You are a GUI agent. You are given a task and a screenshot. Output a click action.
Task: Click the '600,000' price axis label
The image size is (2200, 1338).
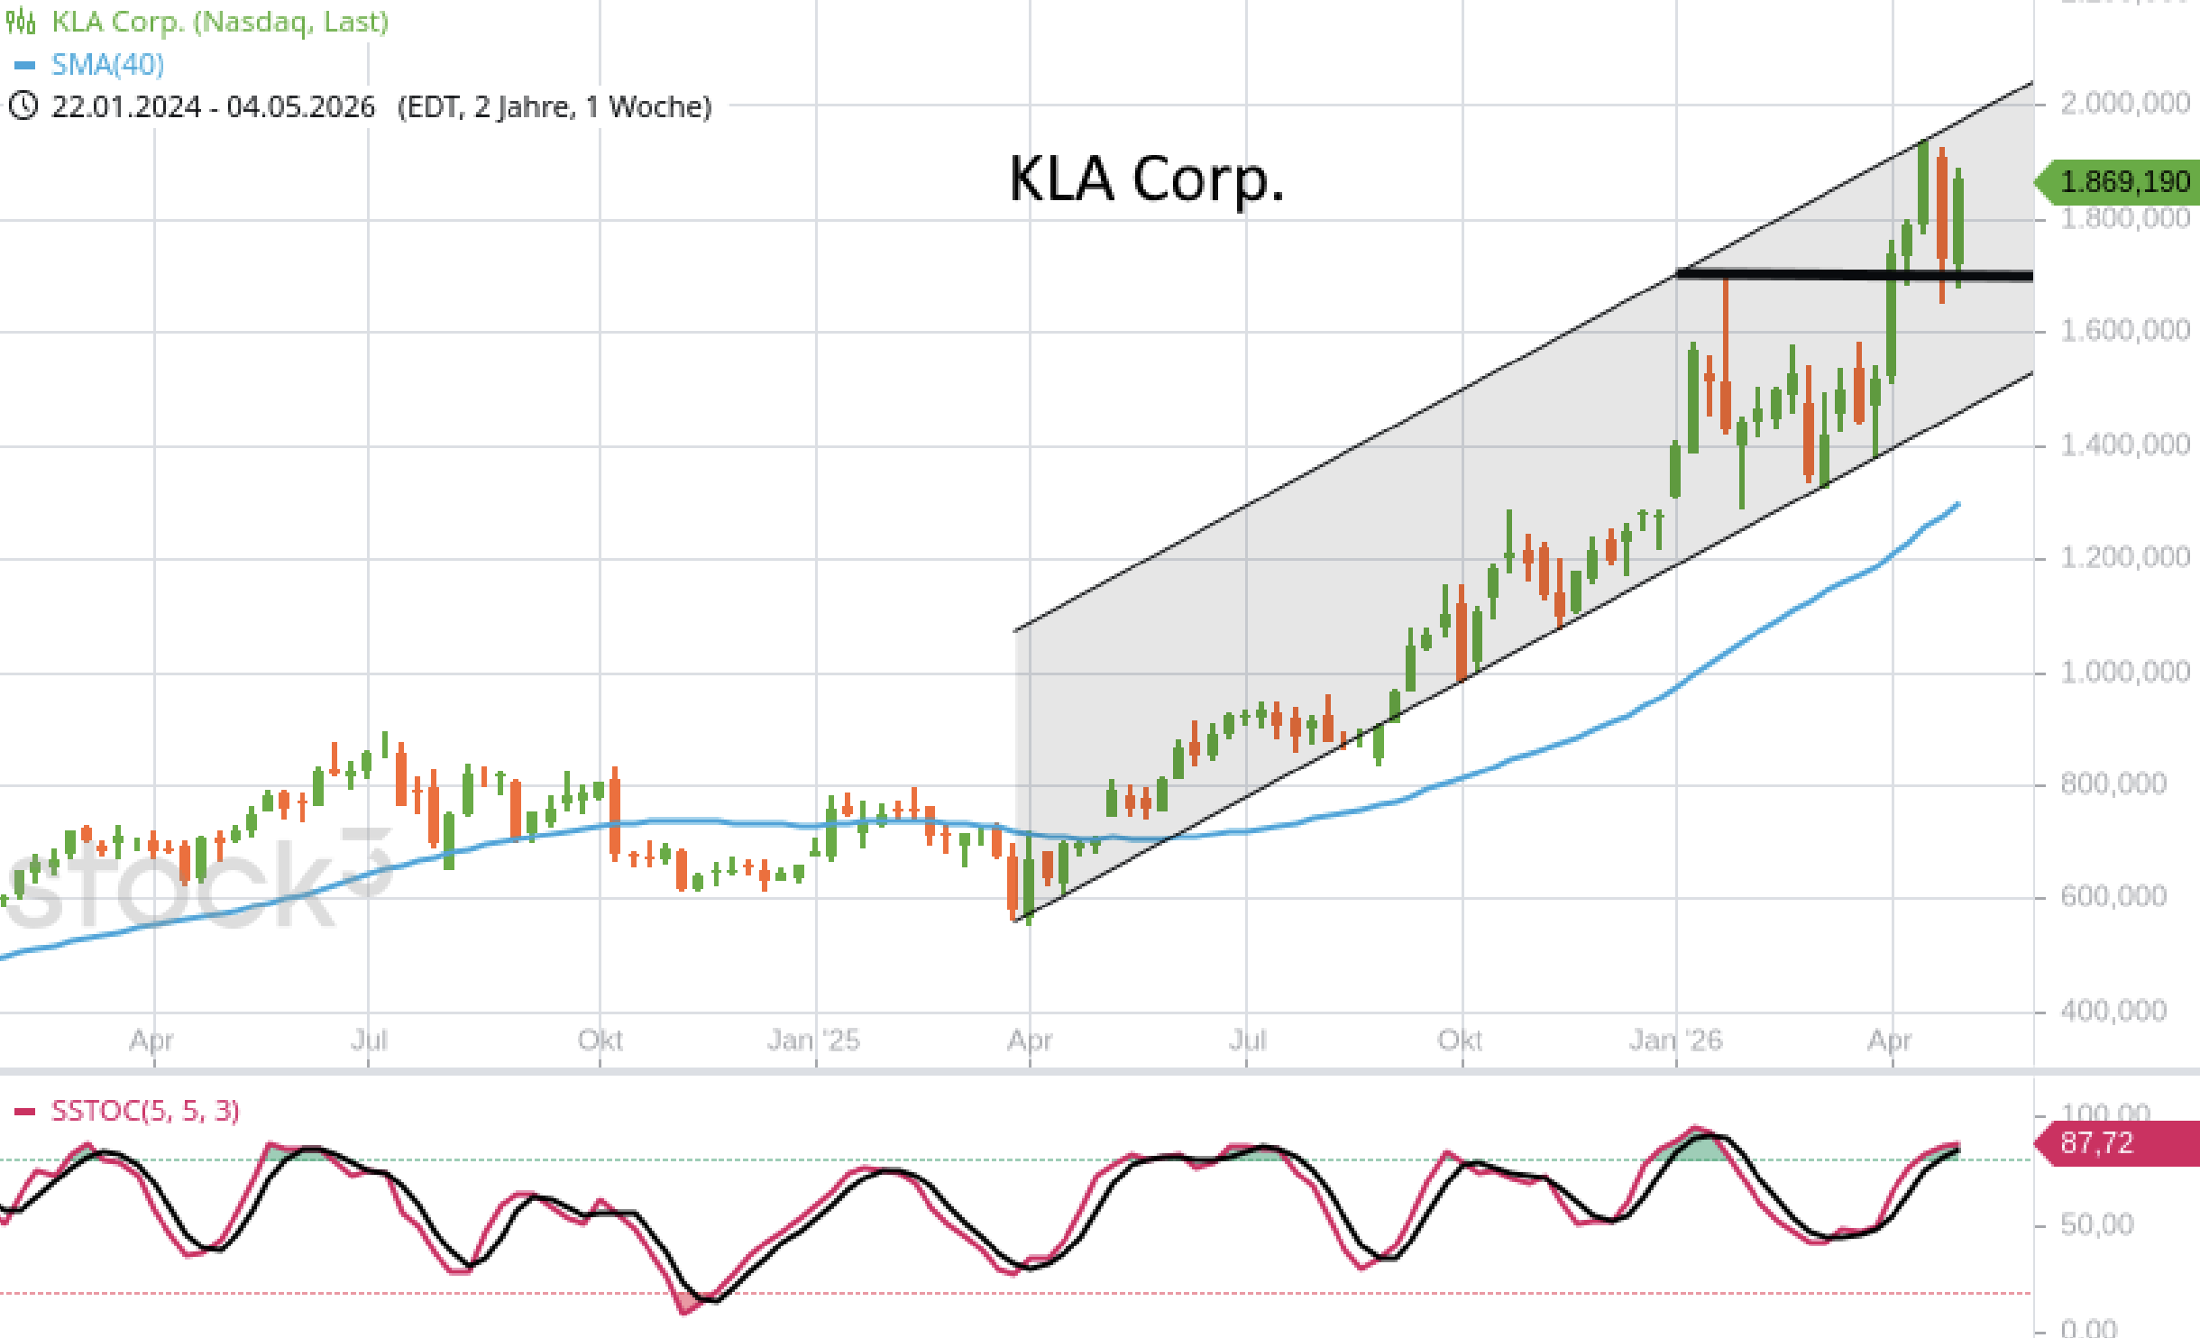pos(2113,896)
